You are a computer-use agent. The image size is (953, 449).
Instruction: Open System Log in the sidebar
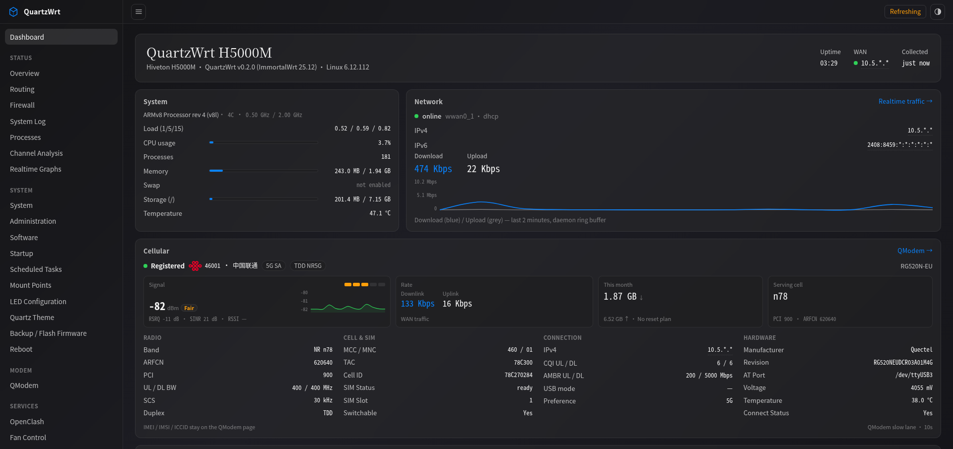pos(61,122)
